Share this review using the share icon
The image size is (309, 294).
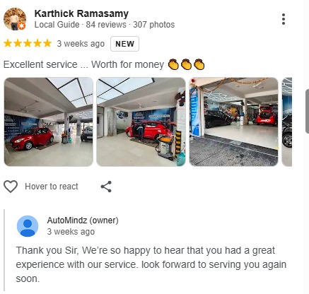[x=106, y=187]
